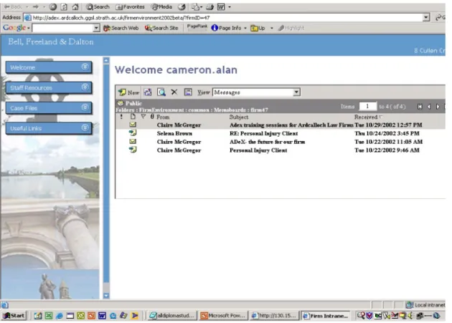
Task: Click the flag status column header
Action: coord(143,117)
